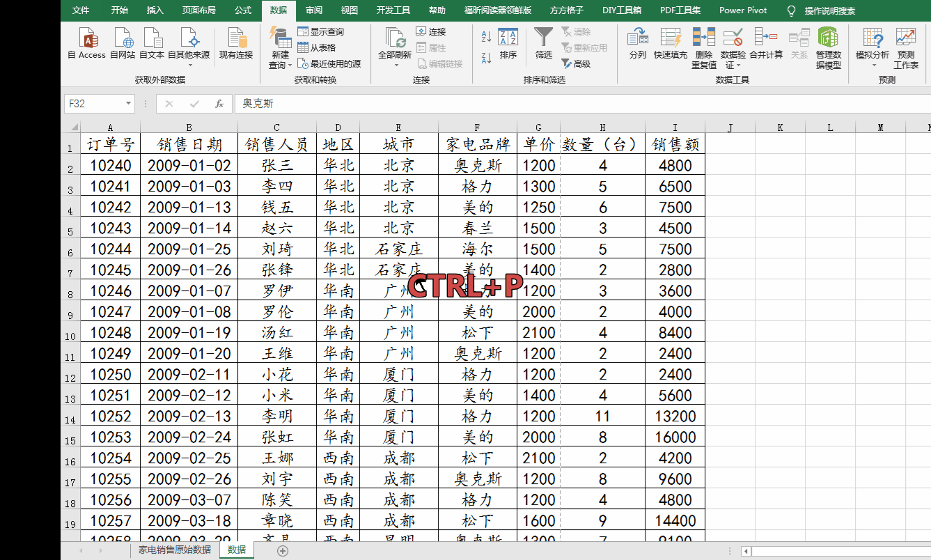Click 高级 advanced filter
Viewport: 931px width, 560px height.
[x=576, y=63]
